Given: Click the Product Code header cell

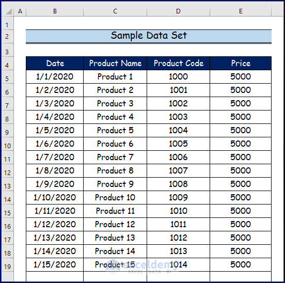Looking at the screenshot, I should coord(178,63).
